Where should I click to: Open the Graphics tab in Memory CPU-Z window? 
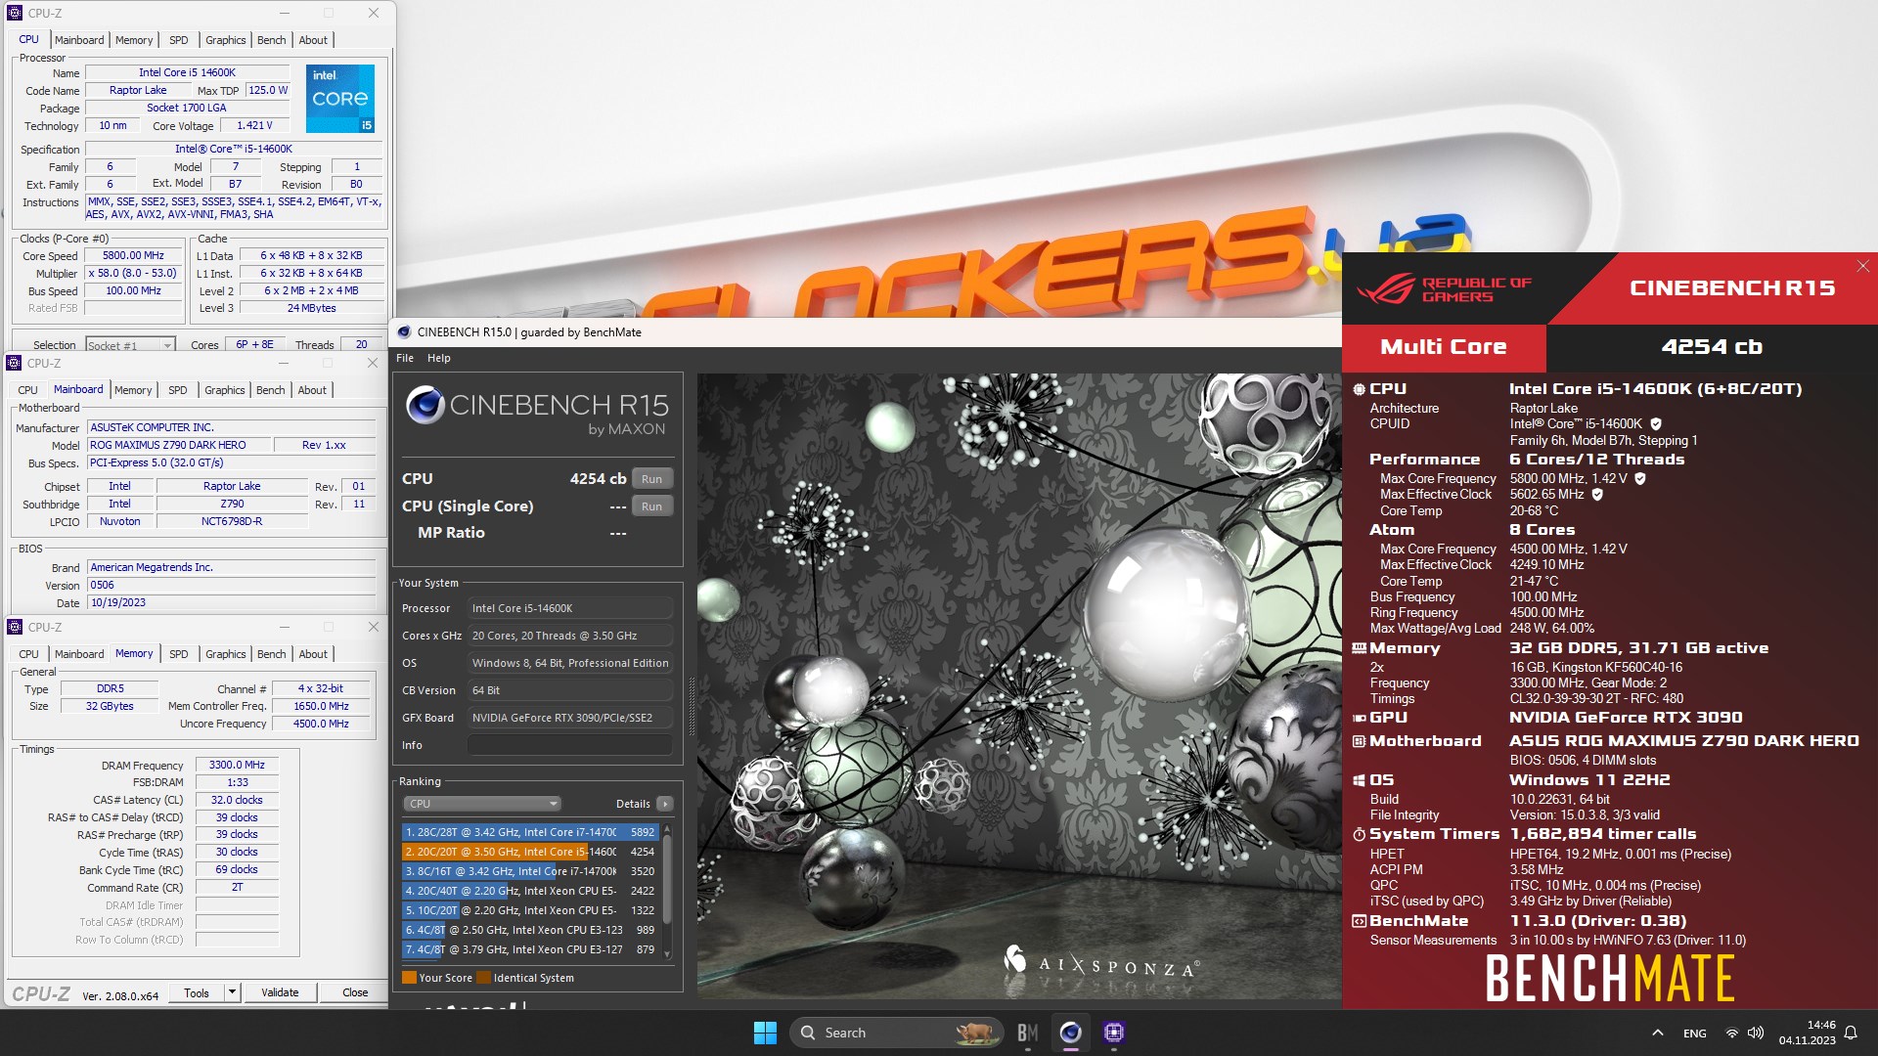tap(225, 654)
